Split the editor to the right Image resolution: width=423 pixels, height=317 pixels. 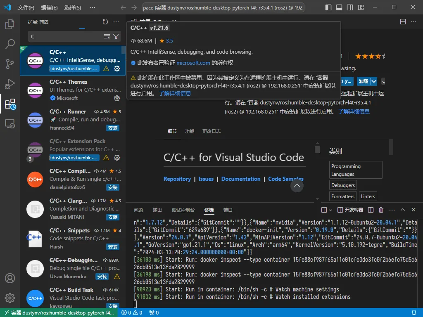(403, 22)
